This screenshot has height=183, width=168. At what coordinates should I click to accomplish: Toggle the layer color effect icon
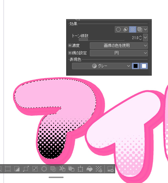[x=140, y=29]
